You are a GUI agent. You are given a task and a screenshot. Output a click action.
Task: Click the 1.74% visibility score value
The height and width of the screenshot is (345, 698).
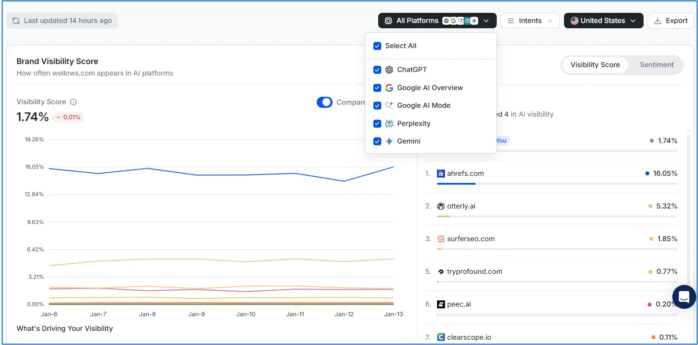33,117
